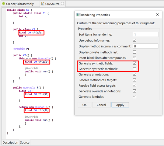Click the Java file icon on the C0/Source tab
This screenshot has width=164, height=146.
(43, 4)
